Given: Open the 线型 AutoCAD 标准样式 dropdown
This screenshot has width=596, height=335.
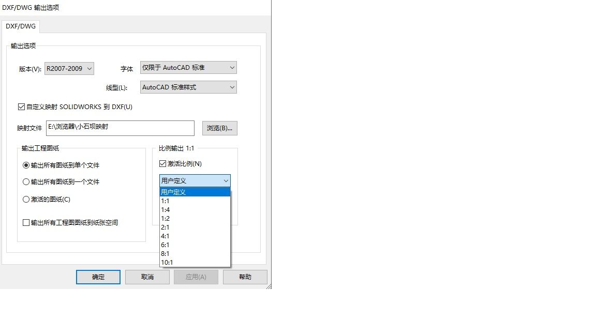Looking at the screenshot, I should [x=188, y=87].
